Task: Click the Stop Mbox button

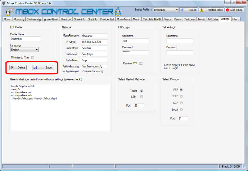Action: pos(235,10)
